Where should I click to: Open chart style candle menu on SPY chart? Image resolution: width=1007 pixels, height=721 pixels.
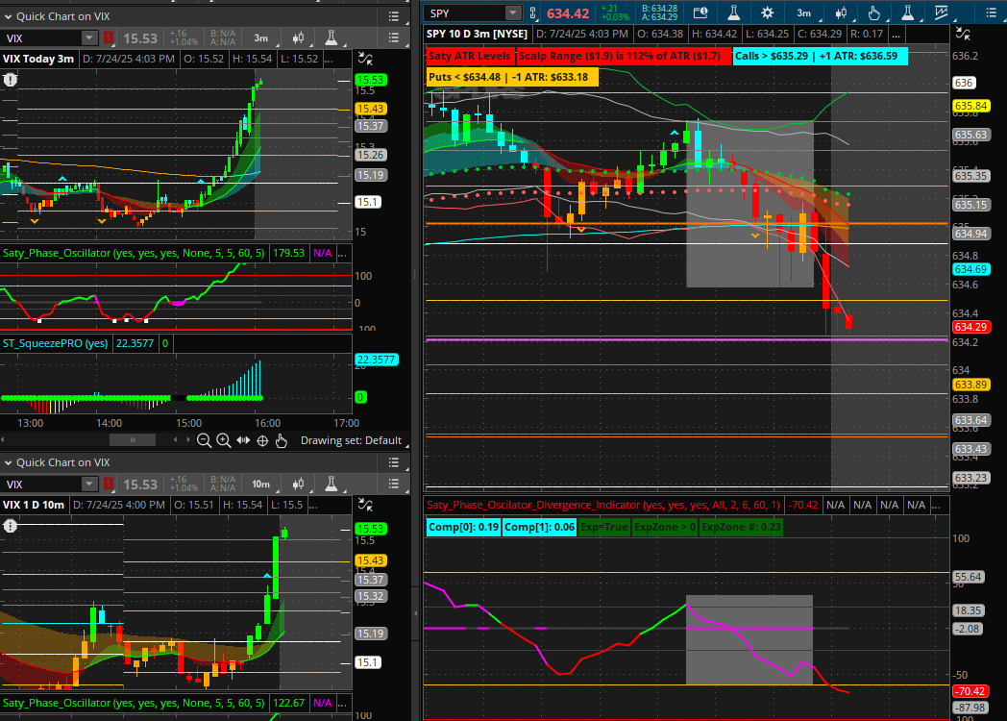(841, 12)
